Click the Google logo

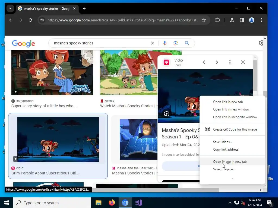pos(23,44)
